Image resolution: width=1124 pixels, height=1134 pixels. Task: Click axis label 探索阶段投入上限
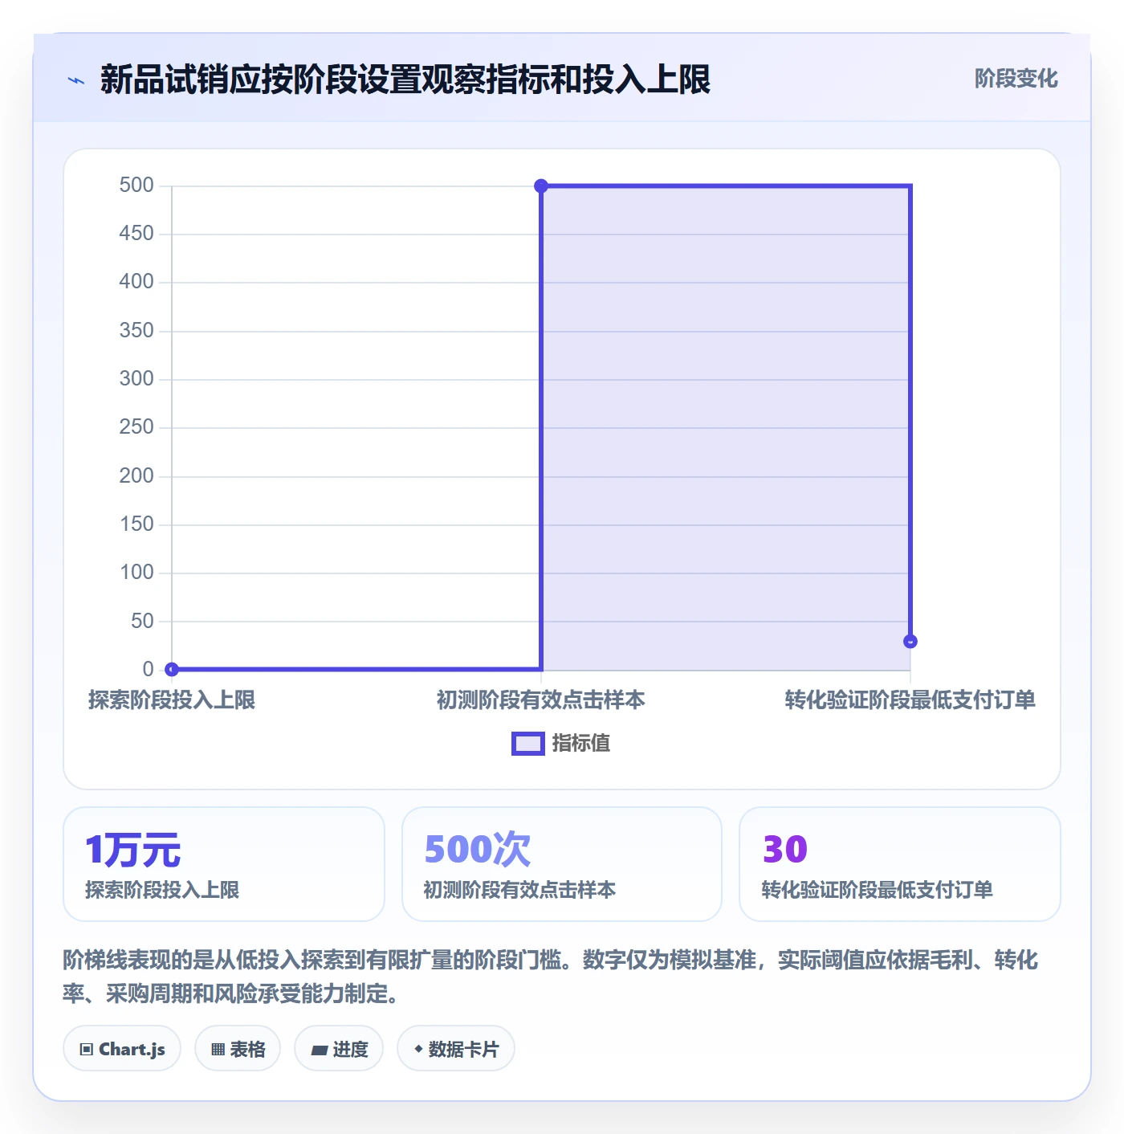[171, 700]
